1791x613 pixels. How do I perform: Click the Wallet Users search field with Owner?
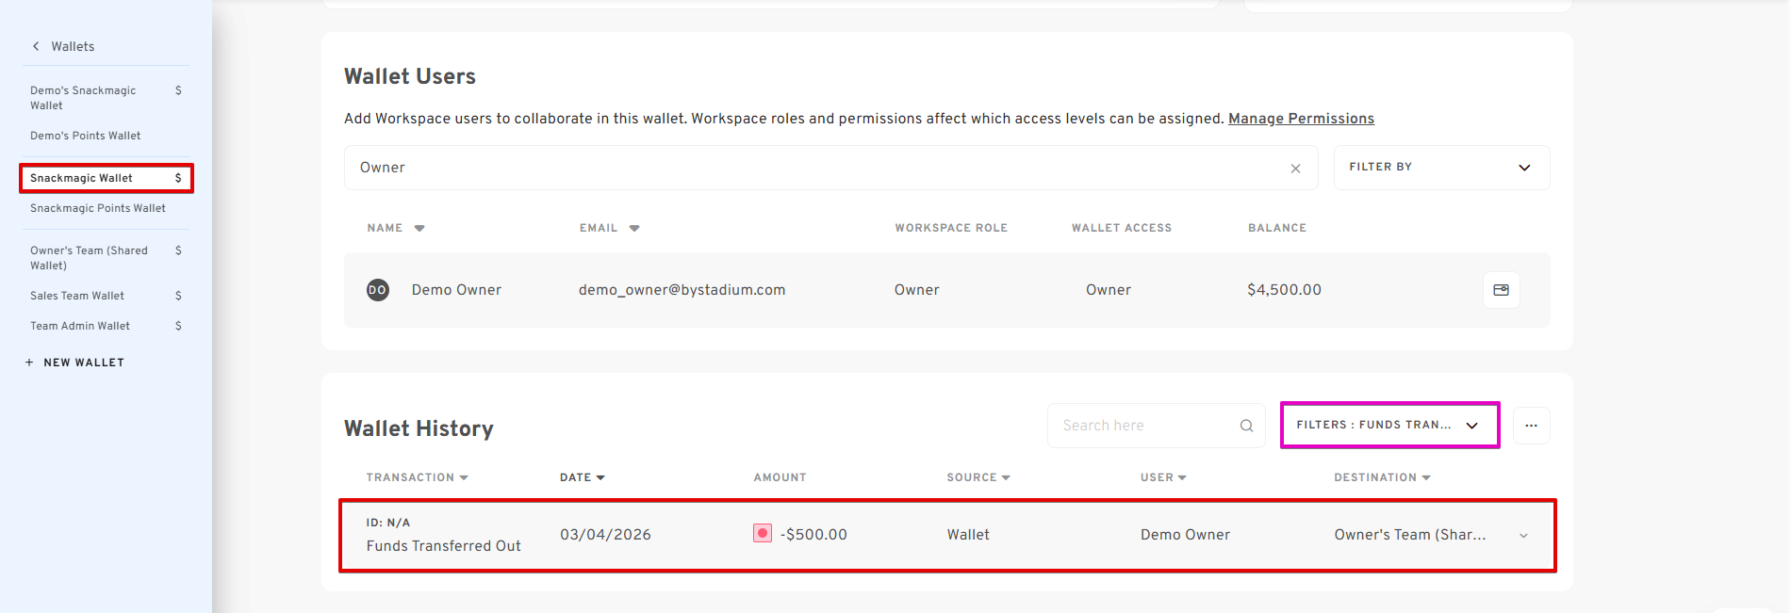click(811, 168)
